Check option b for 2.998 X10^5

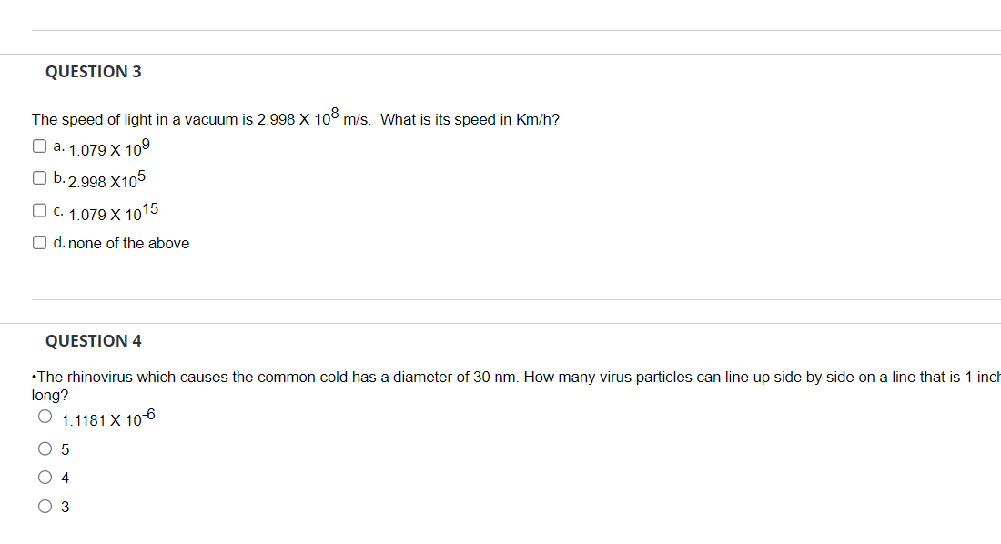(39, 177)
